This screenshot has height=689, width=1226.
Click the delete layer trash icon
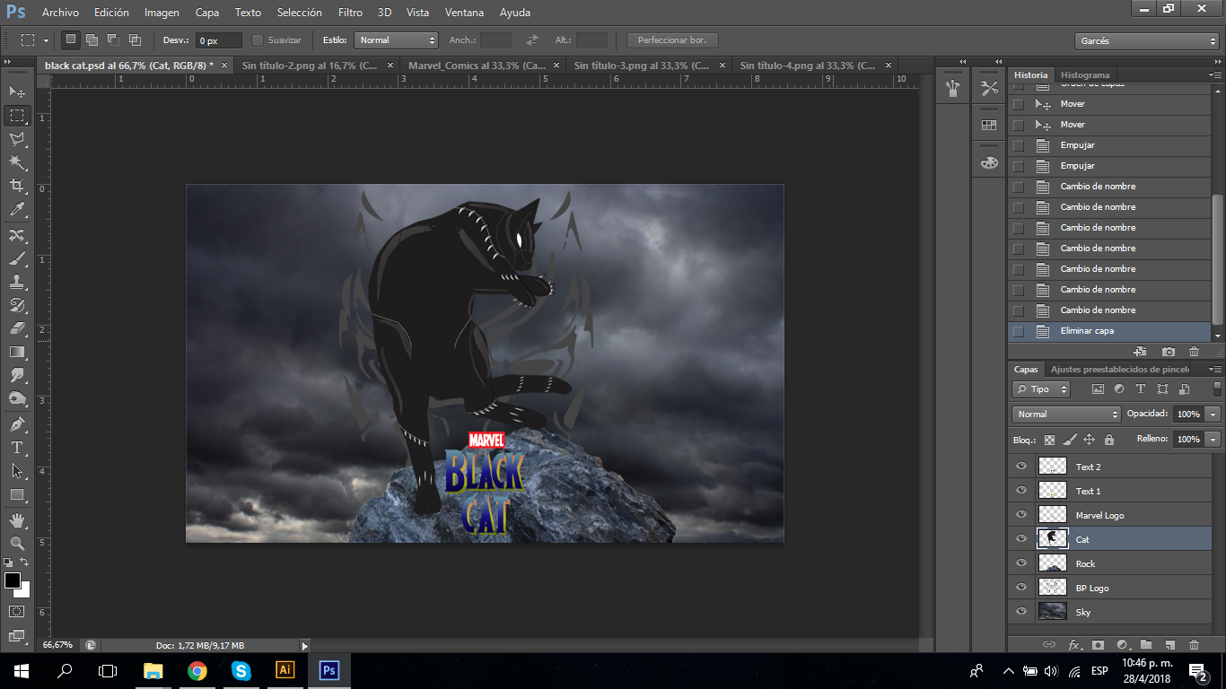point(1194,644)
